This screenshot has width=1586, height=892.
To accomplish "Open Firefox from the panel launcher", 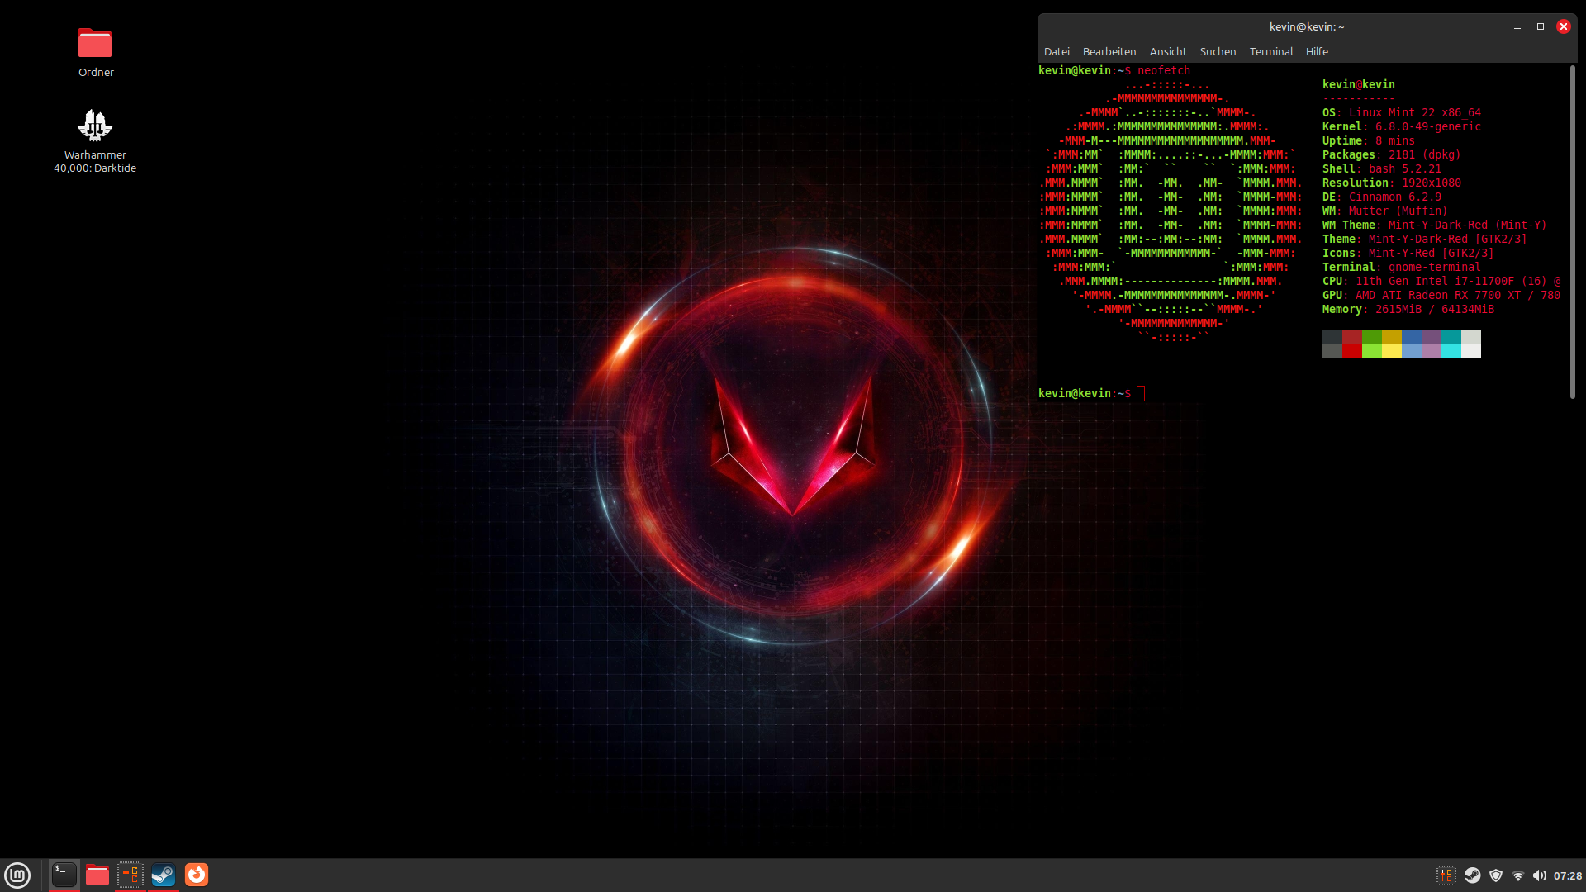I will tap(197, 875).
